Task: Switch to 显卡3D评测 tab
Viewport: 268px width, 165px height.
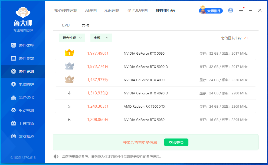Action: tap(138, 11)
